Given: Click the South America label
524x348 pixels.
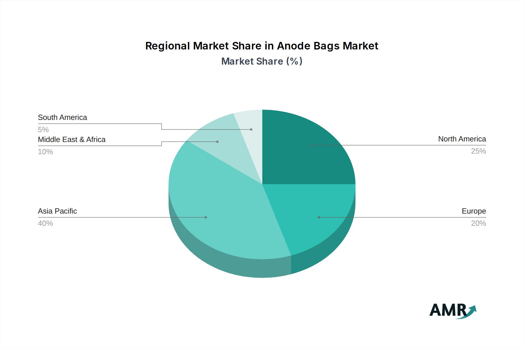Looking at the screenshot, I should pos(62,118).
